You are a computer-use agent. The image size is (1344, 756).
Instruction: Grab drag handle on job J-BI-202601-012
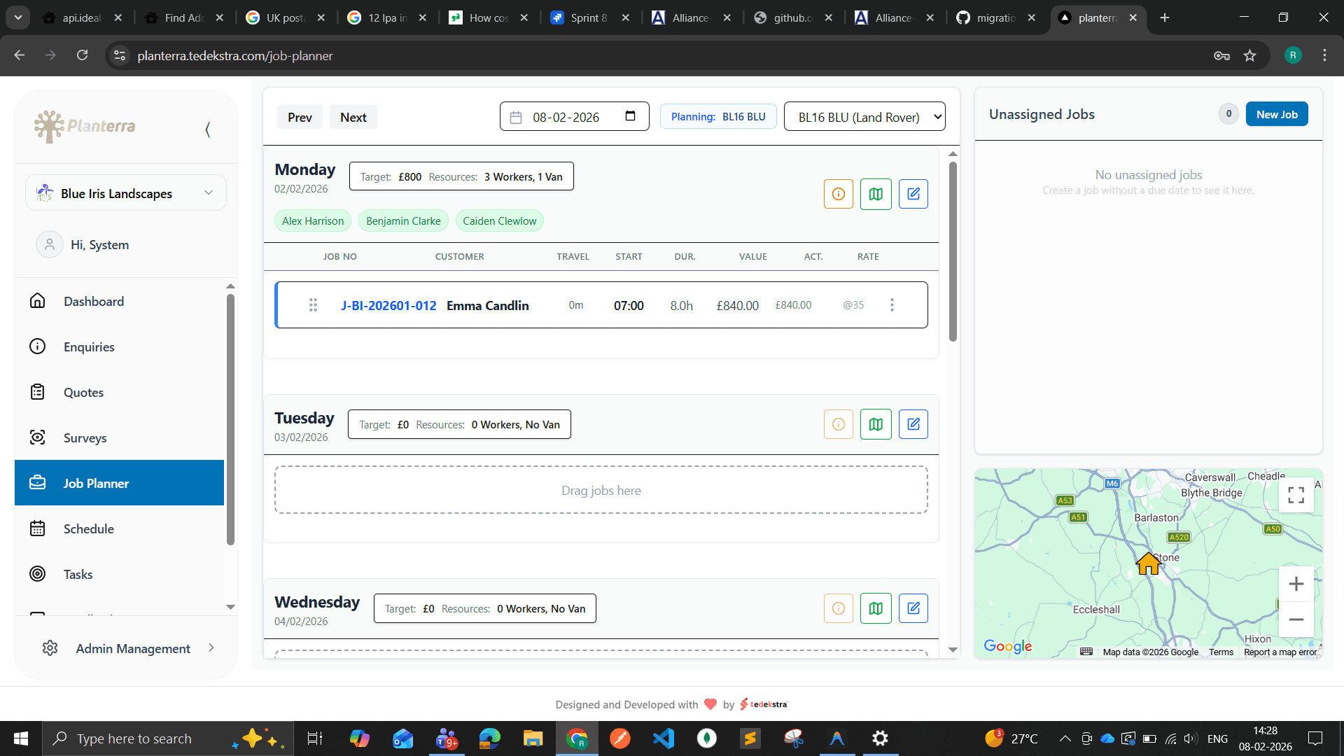pos(313,305)
